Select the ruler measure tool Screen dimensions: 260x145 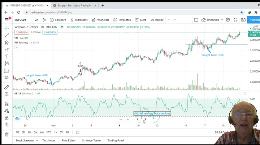point(6,87)
